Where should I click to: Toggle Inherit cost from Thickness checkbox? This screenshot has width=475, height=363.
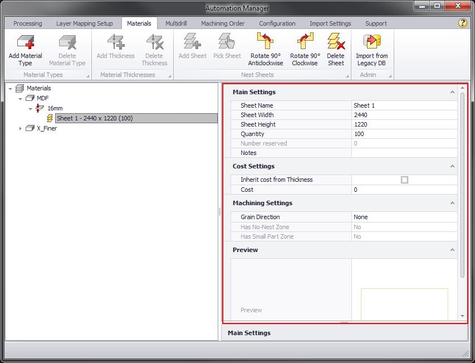click(404, 180)
